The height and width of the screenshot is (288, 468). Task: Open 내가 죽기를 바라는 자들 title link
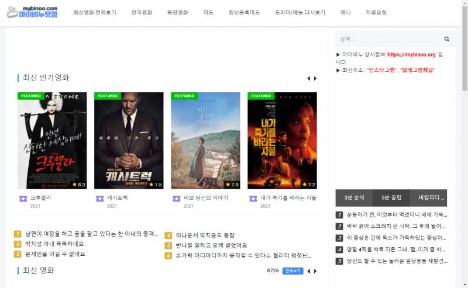coord(288,197)
